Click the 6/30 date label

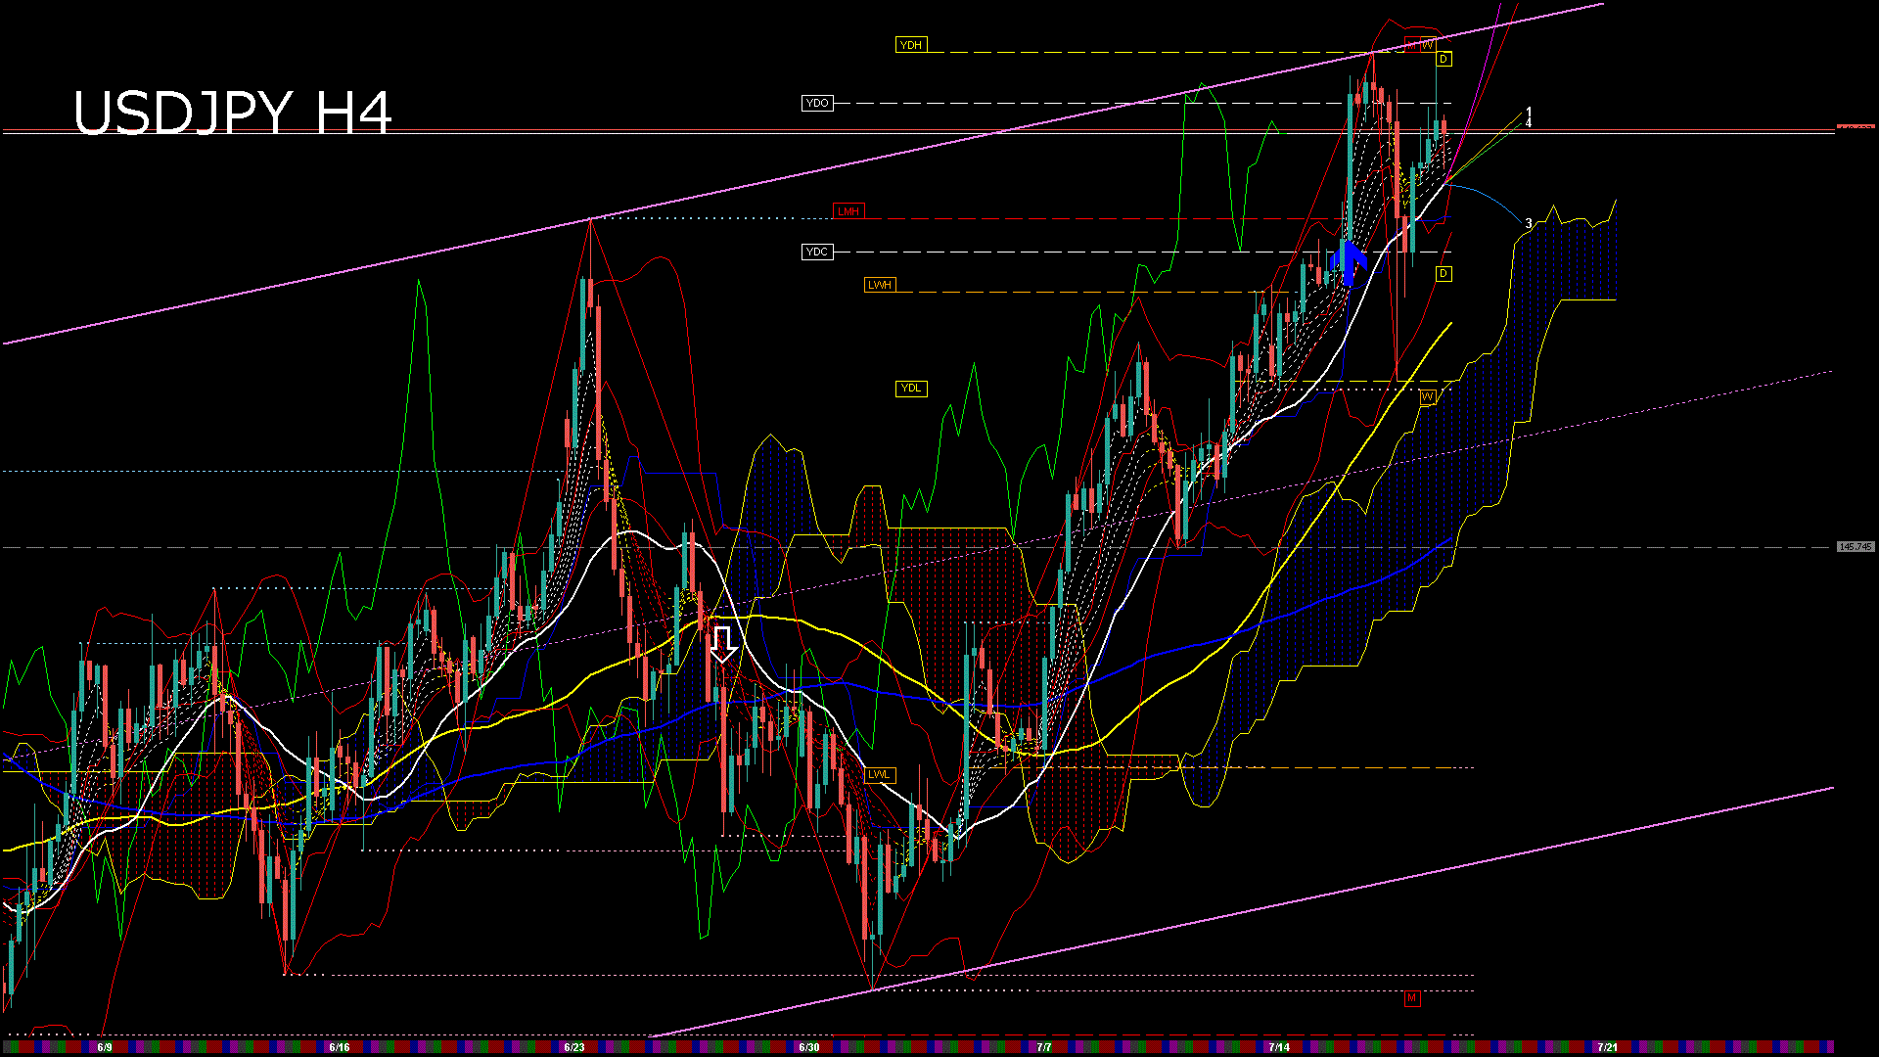click(x=809, y=1047)
